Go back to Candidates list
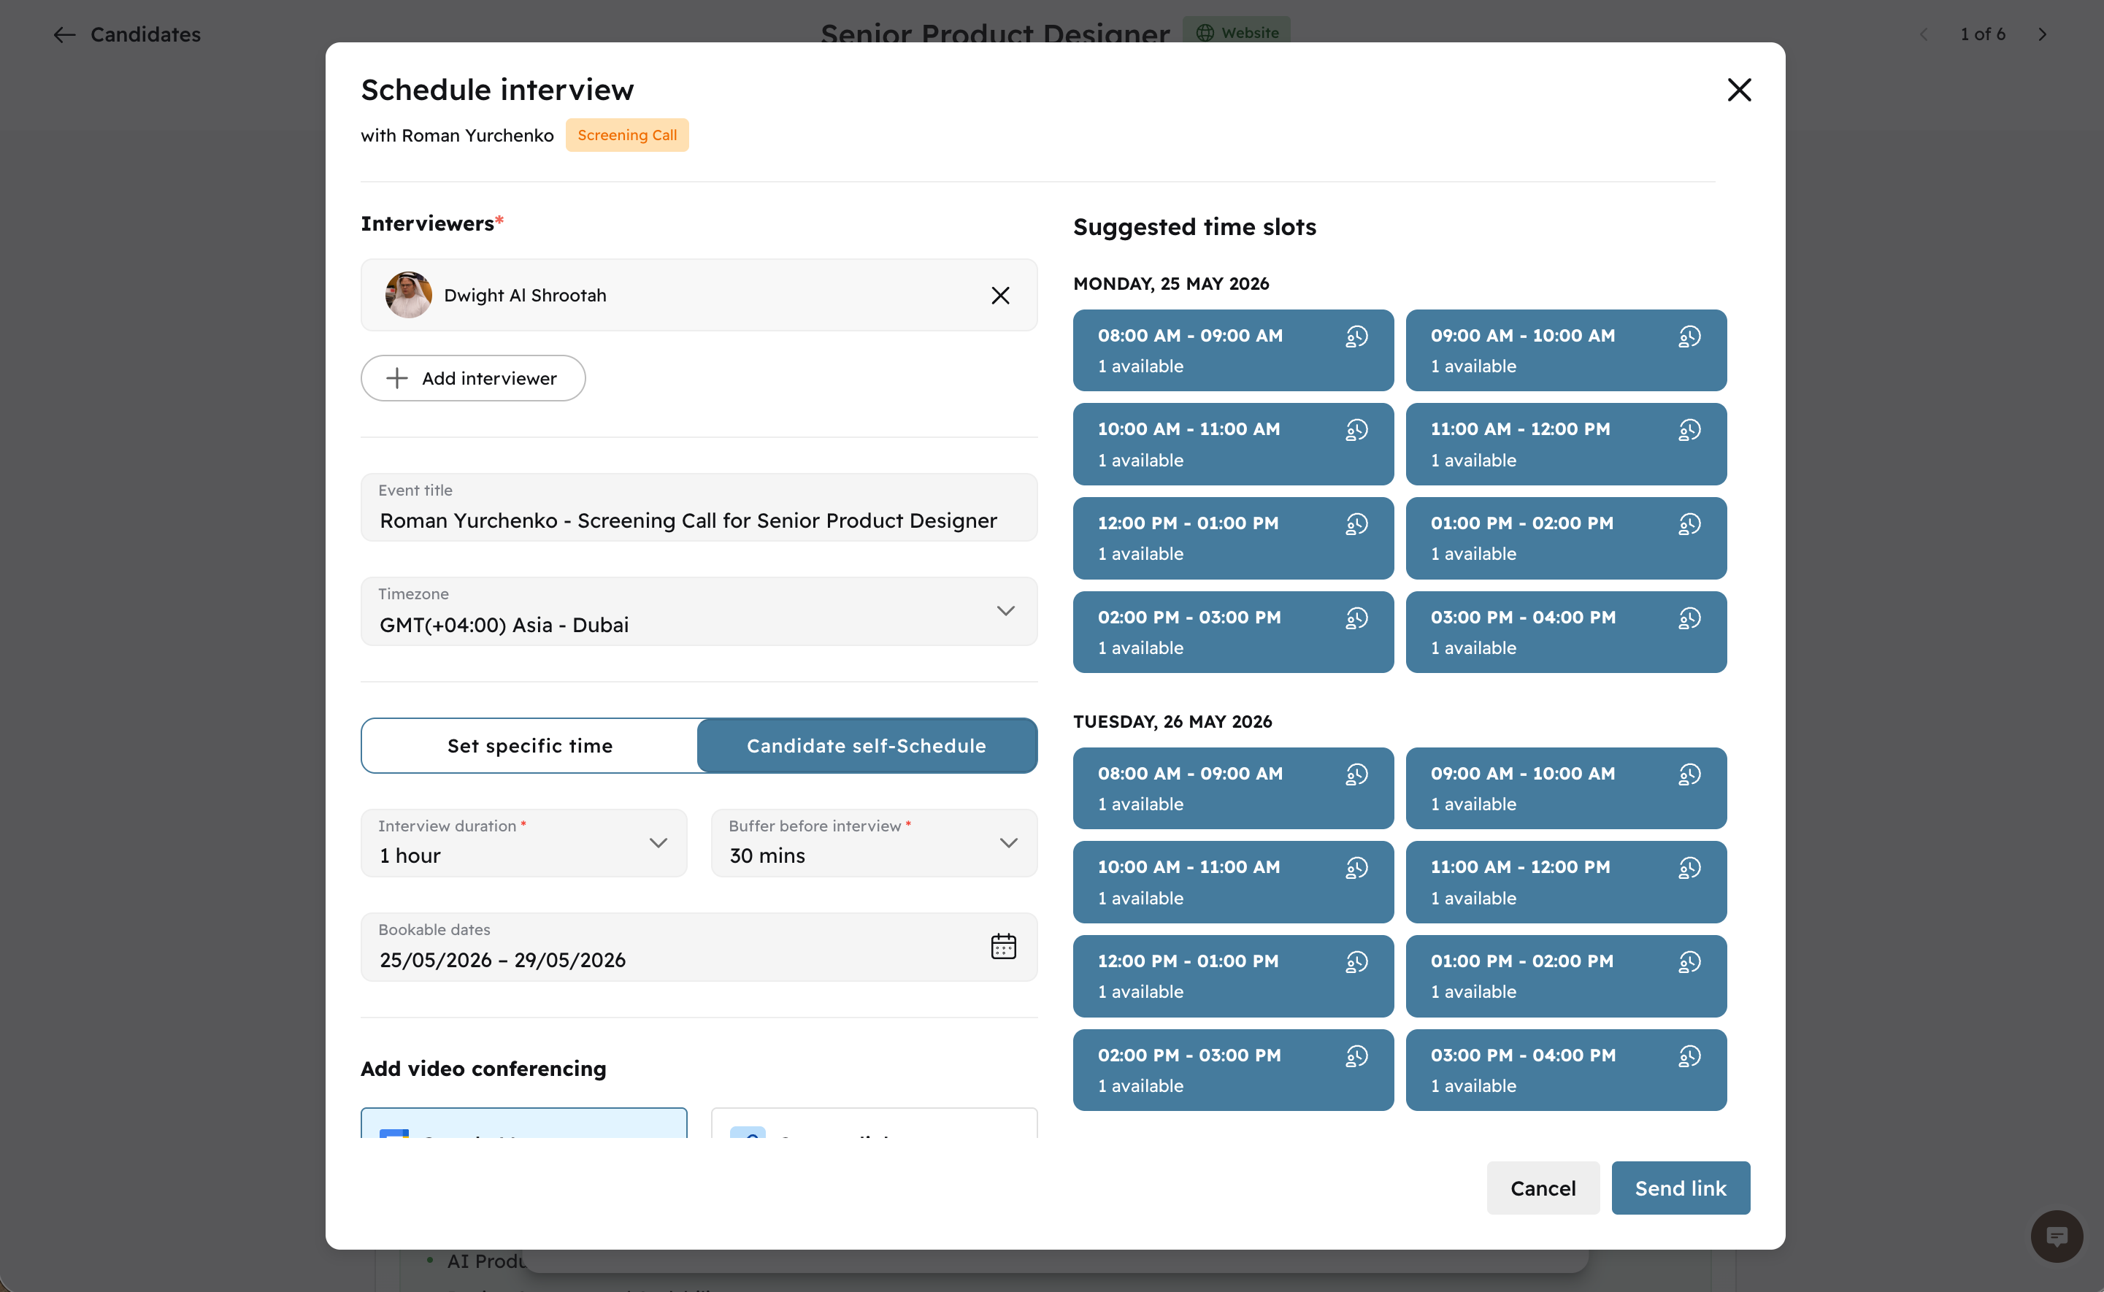 [127, 34]
